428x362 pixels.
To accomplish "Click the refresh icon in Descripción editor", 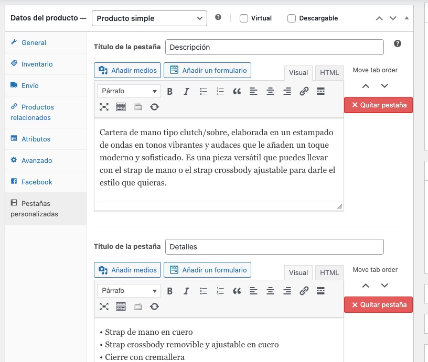I will pyautogui.click(x=154, y=107).
